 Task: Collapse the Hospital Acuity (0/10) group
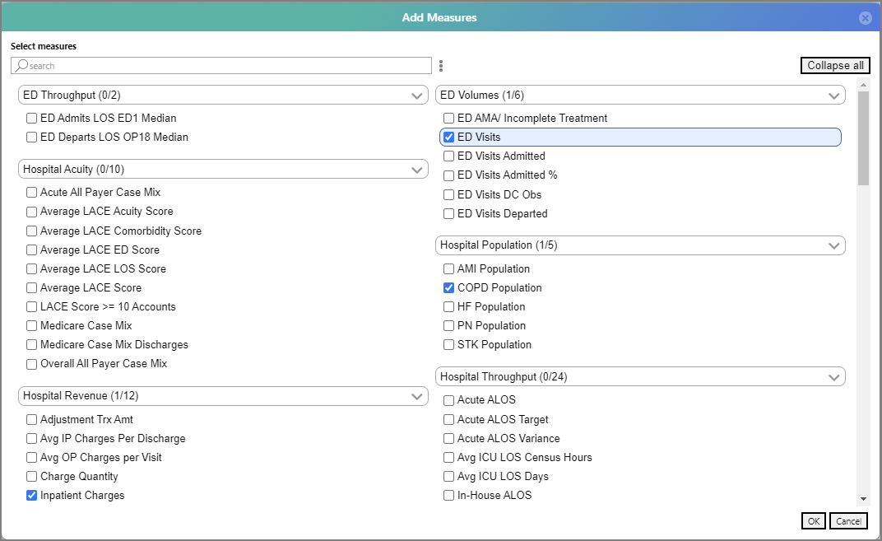[x=223, y=170]
